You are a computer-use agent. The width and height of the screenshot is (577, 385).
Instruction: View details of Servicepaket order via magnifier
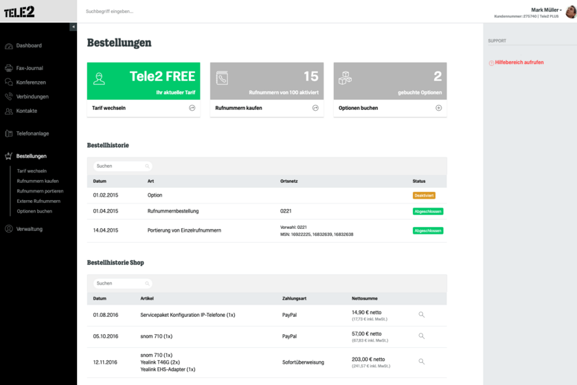tap(421, 315)
